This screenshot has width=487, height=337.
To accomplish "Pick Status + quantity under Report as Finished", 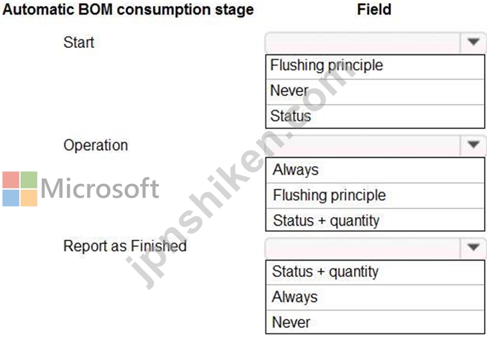I will coord(375,272).
